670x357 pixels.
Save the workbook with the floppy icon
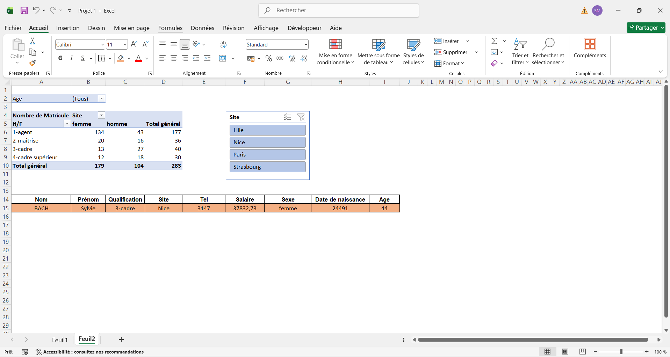click(x=24, y=10)
